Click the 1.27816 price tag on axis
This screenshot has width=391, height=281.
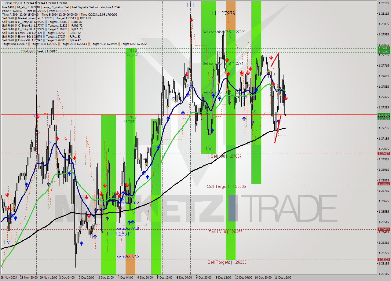384,52
